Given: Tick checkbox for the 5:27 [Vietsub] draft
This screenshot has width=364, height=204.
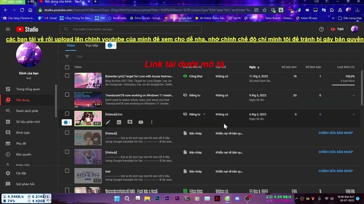Looking at the screenshot, I should pos(67,132).
